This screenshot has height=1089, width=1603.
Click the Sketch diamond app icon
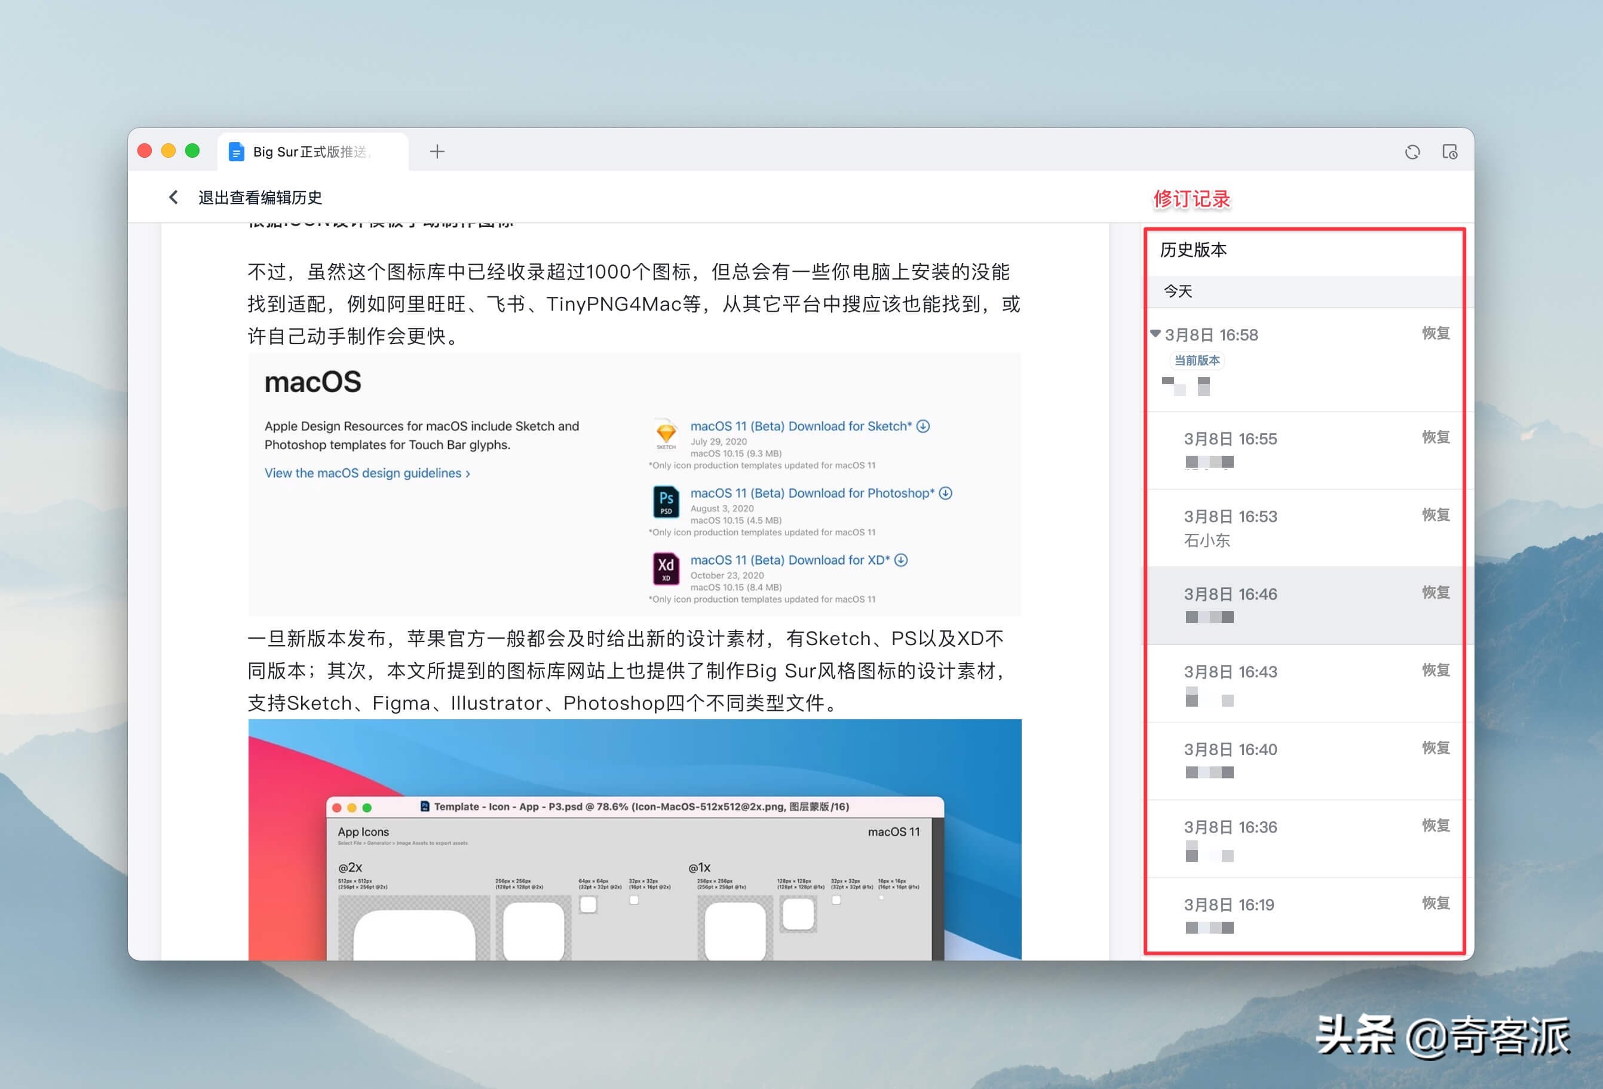666,433
